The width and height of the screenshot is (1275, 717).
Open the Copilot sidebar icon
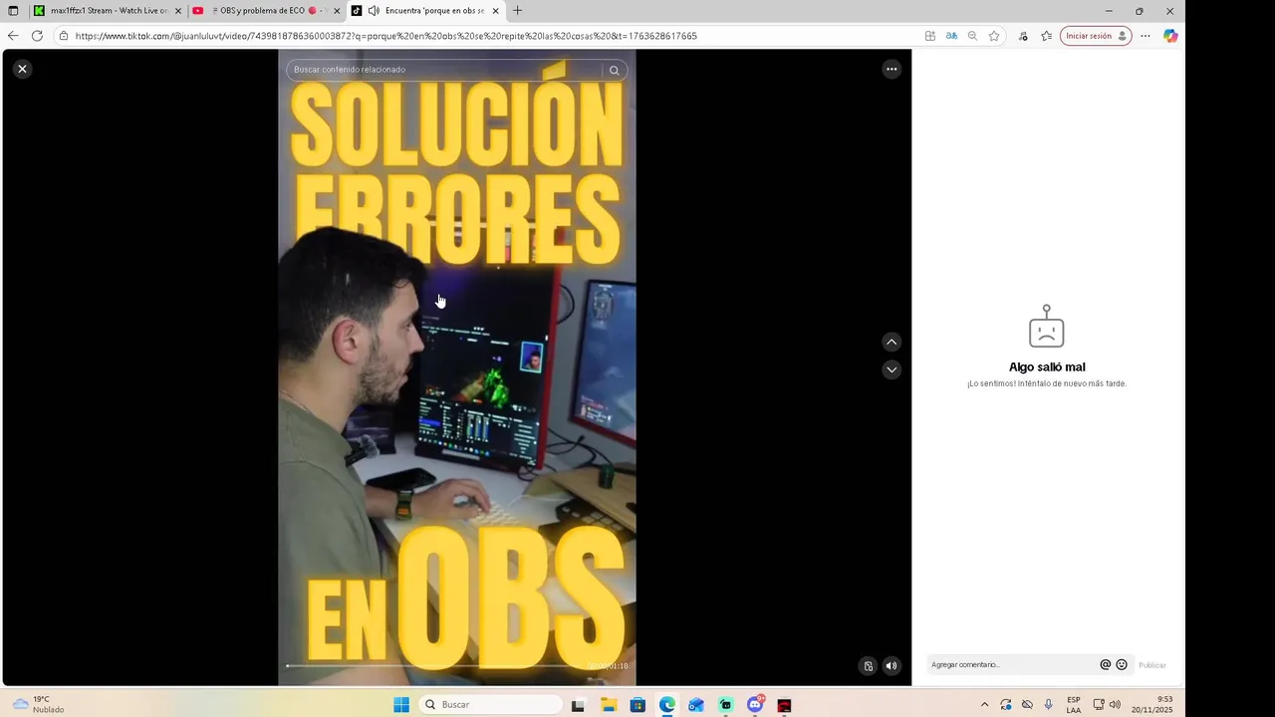click(1170, 36)
